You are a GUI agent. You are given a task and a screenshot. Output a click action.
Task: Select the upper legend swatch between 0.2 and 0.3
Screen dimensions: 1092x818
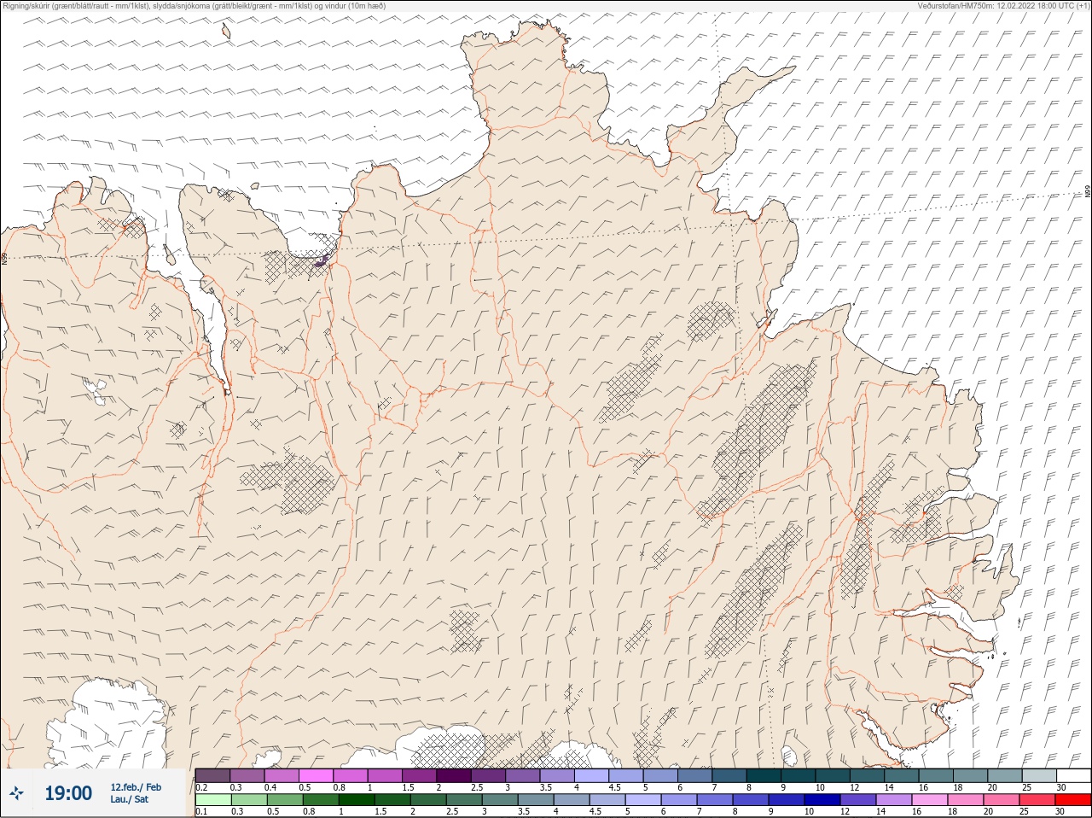(212, 775)
